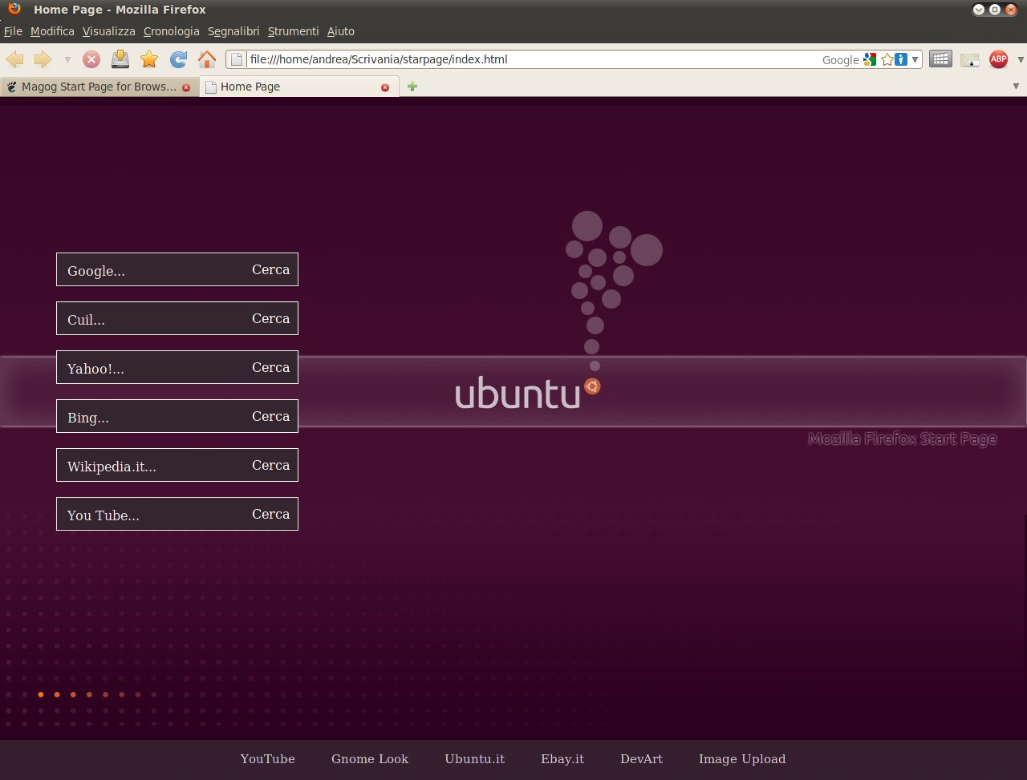Click Cerca button for You Tube
Image resolution: width=1027 pixels, height=780 pixels.
click(x=271, y=514)
